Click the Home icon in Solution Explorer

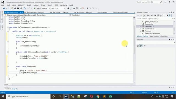pyautogui.click(x=144, y=15)
